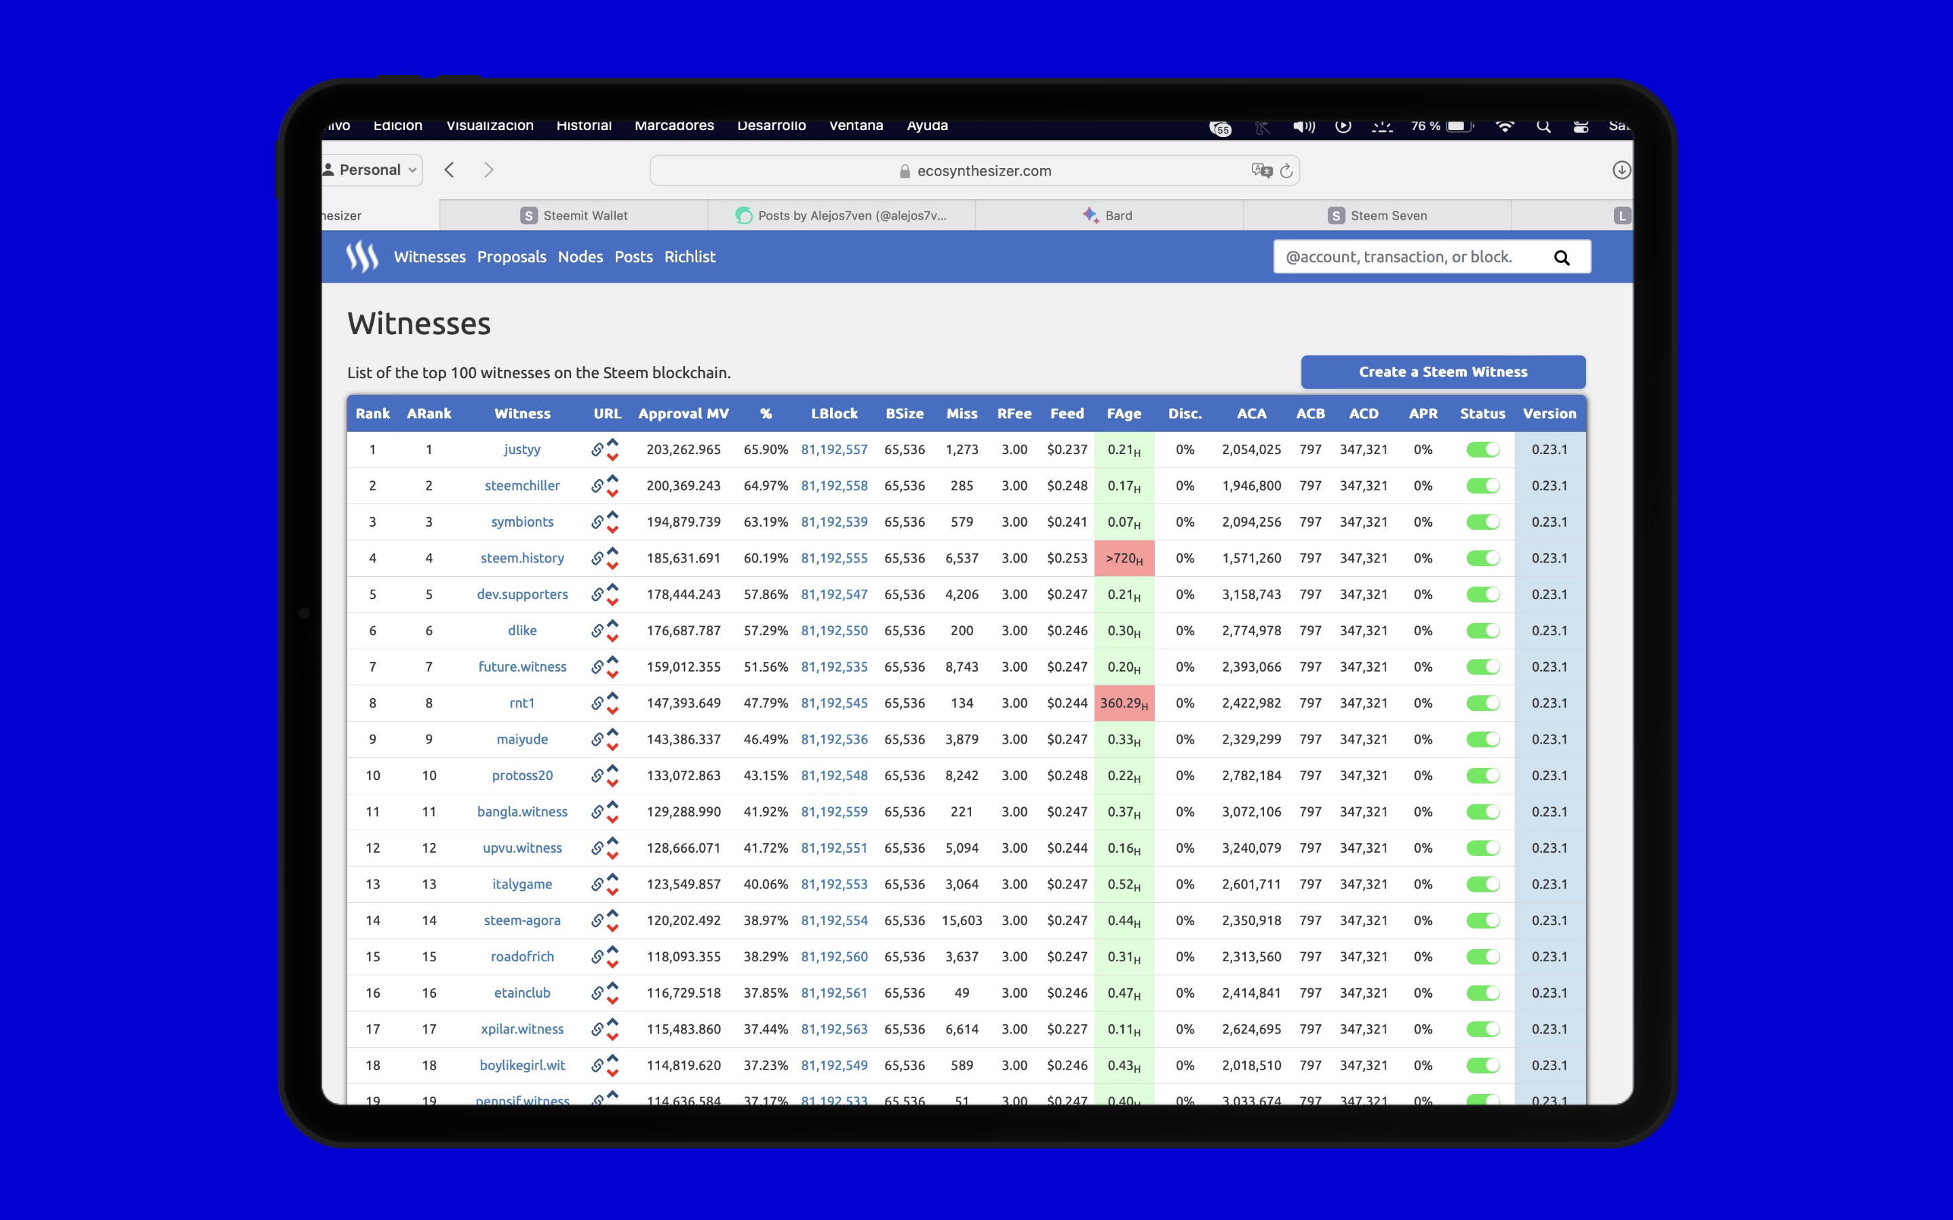
Task: Toggle the status switch for etainclub
Action: [x=1482, y=992]
